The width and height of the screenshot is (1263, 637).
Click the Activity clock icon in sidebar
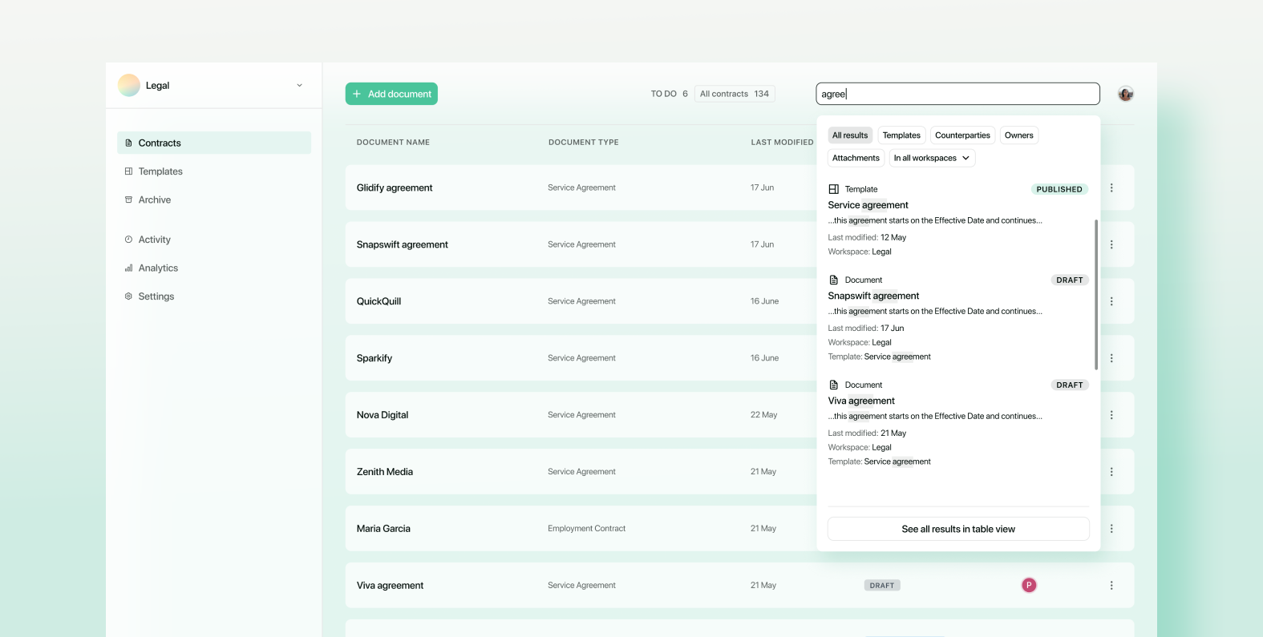click(x=128, y=240)
